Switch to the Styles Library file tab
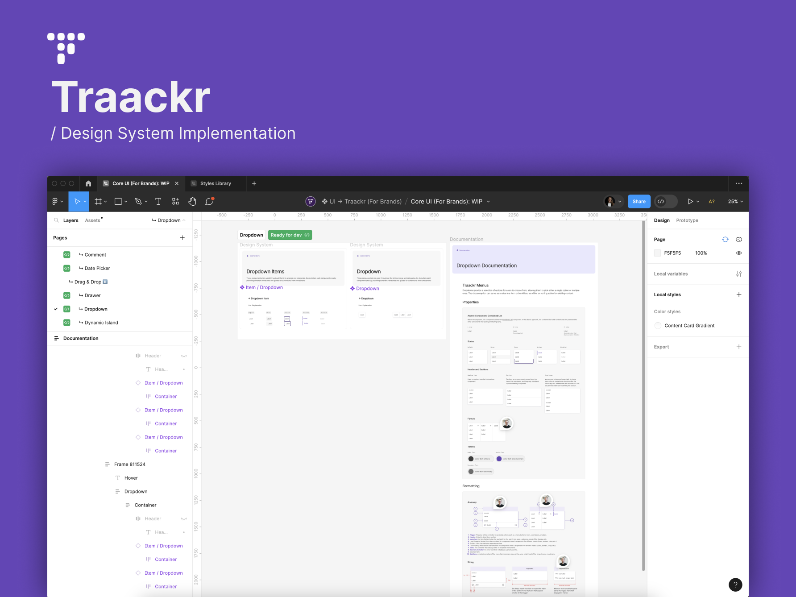The width and height of the screenshot is (796, 597). (216, 183)
